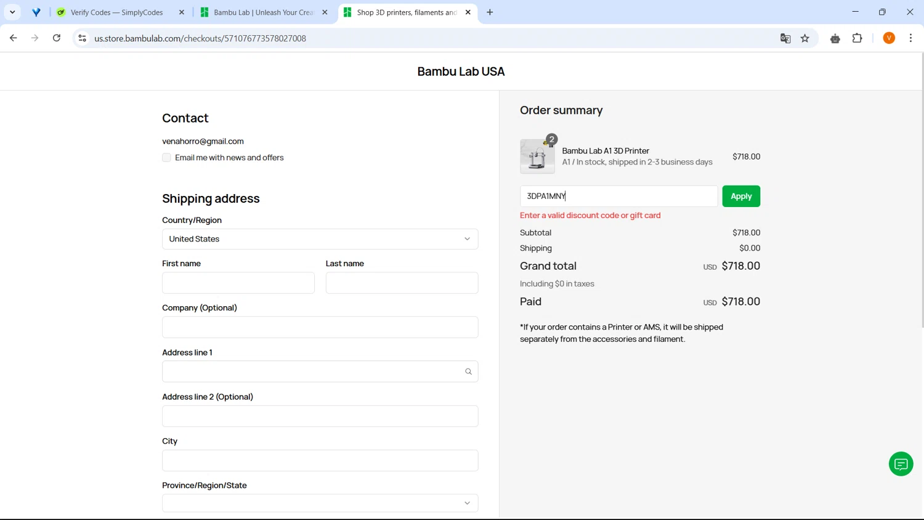The width and height of the screenshot is (924, 520).
Task: Switch to Bambu Lab Unleash Your Creativity tab
Action: pyautogui.click(x=263, y=12)
